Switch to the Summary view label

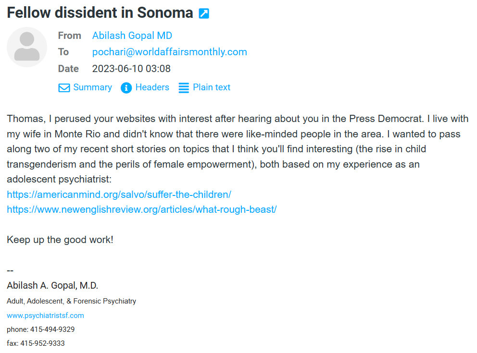point(92,87)
